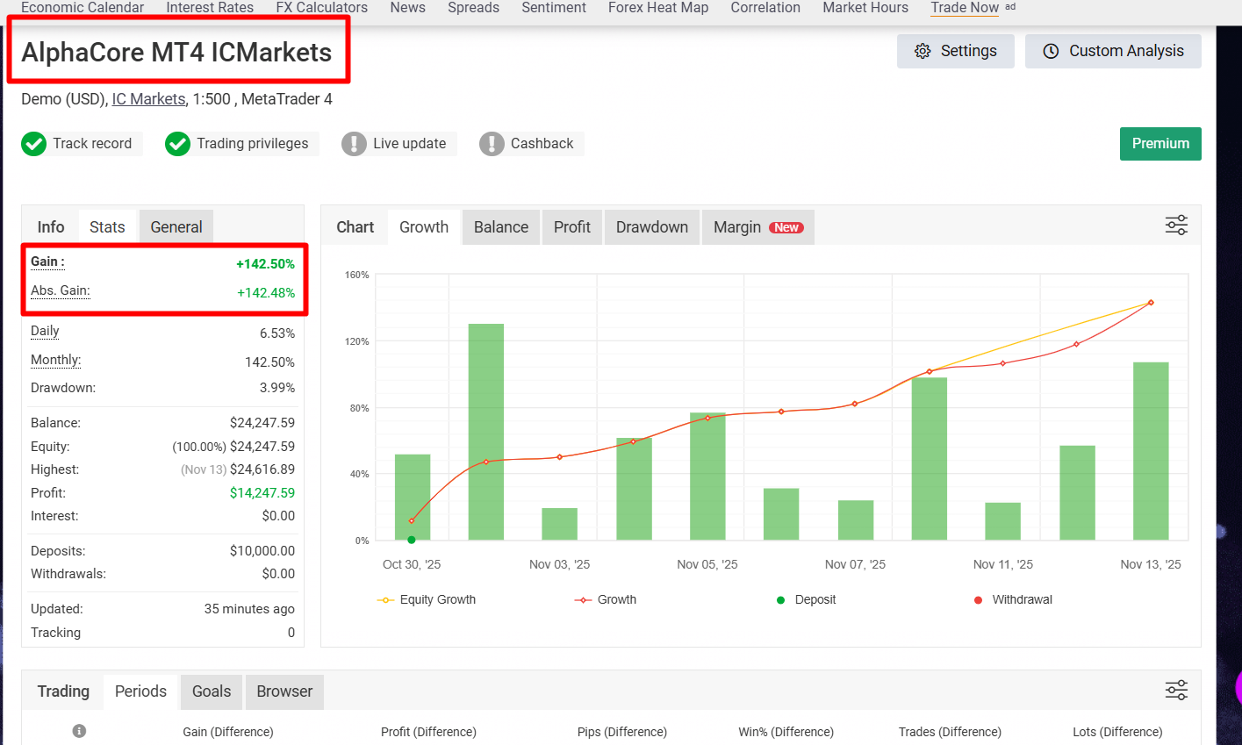Click the green deposit marker on chart
Screen dimensions: 1242x745
(x=412, y=540)
